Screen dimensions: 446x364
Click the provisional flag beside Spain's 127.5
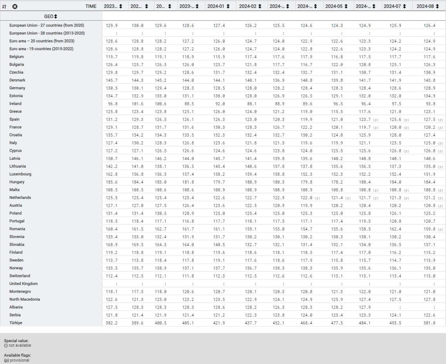click(441, 119)
